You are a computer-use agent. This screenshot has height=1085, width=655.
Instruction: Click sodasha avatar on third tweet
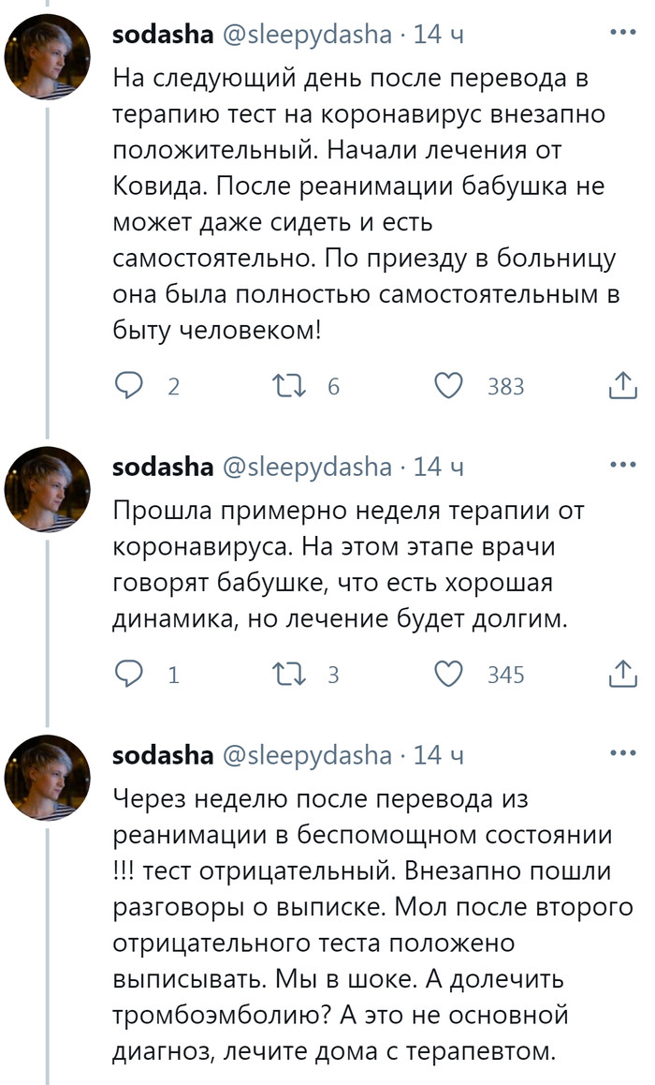click(x=48, y=778)
